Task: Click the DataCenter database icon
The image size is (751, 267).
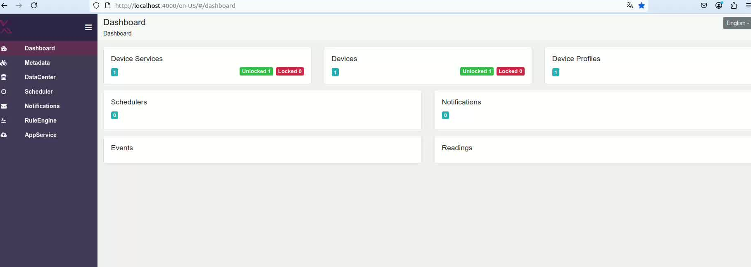Action: 4,77
